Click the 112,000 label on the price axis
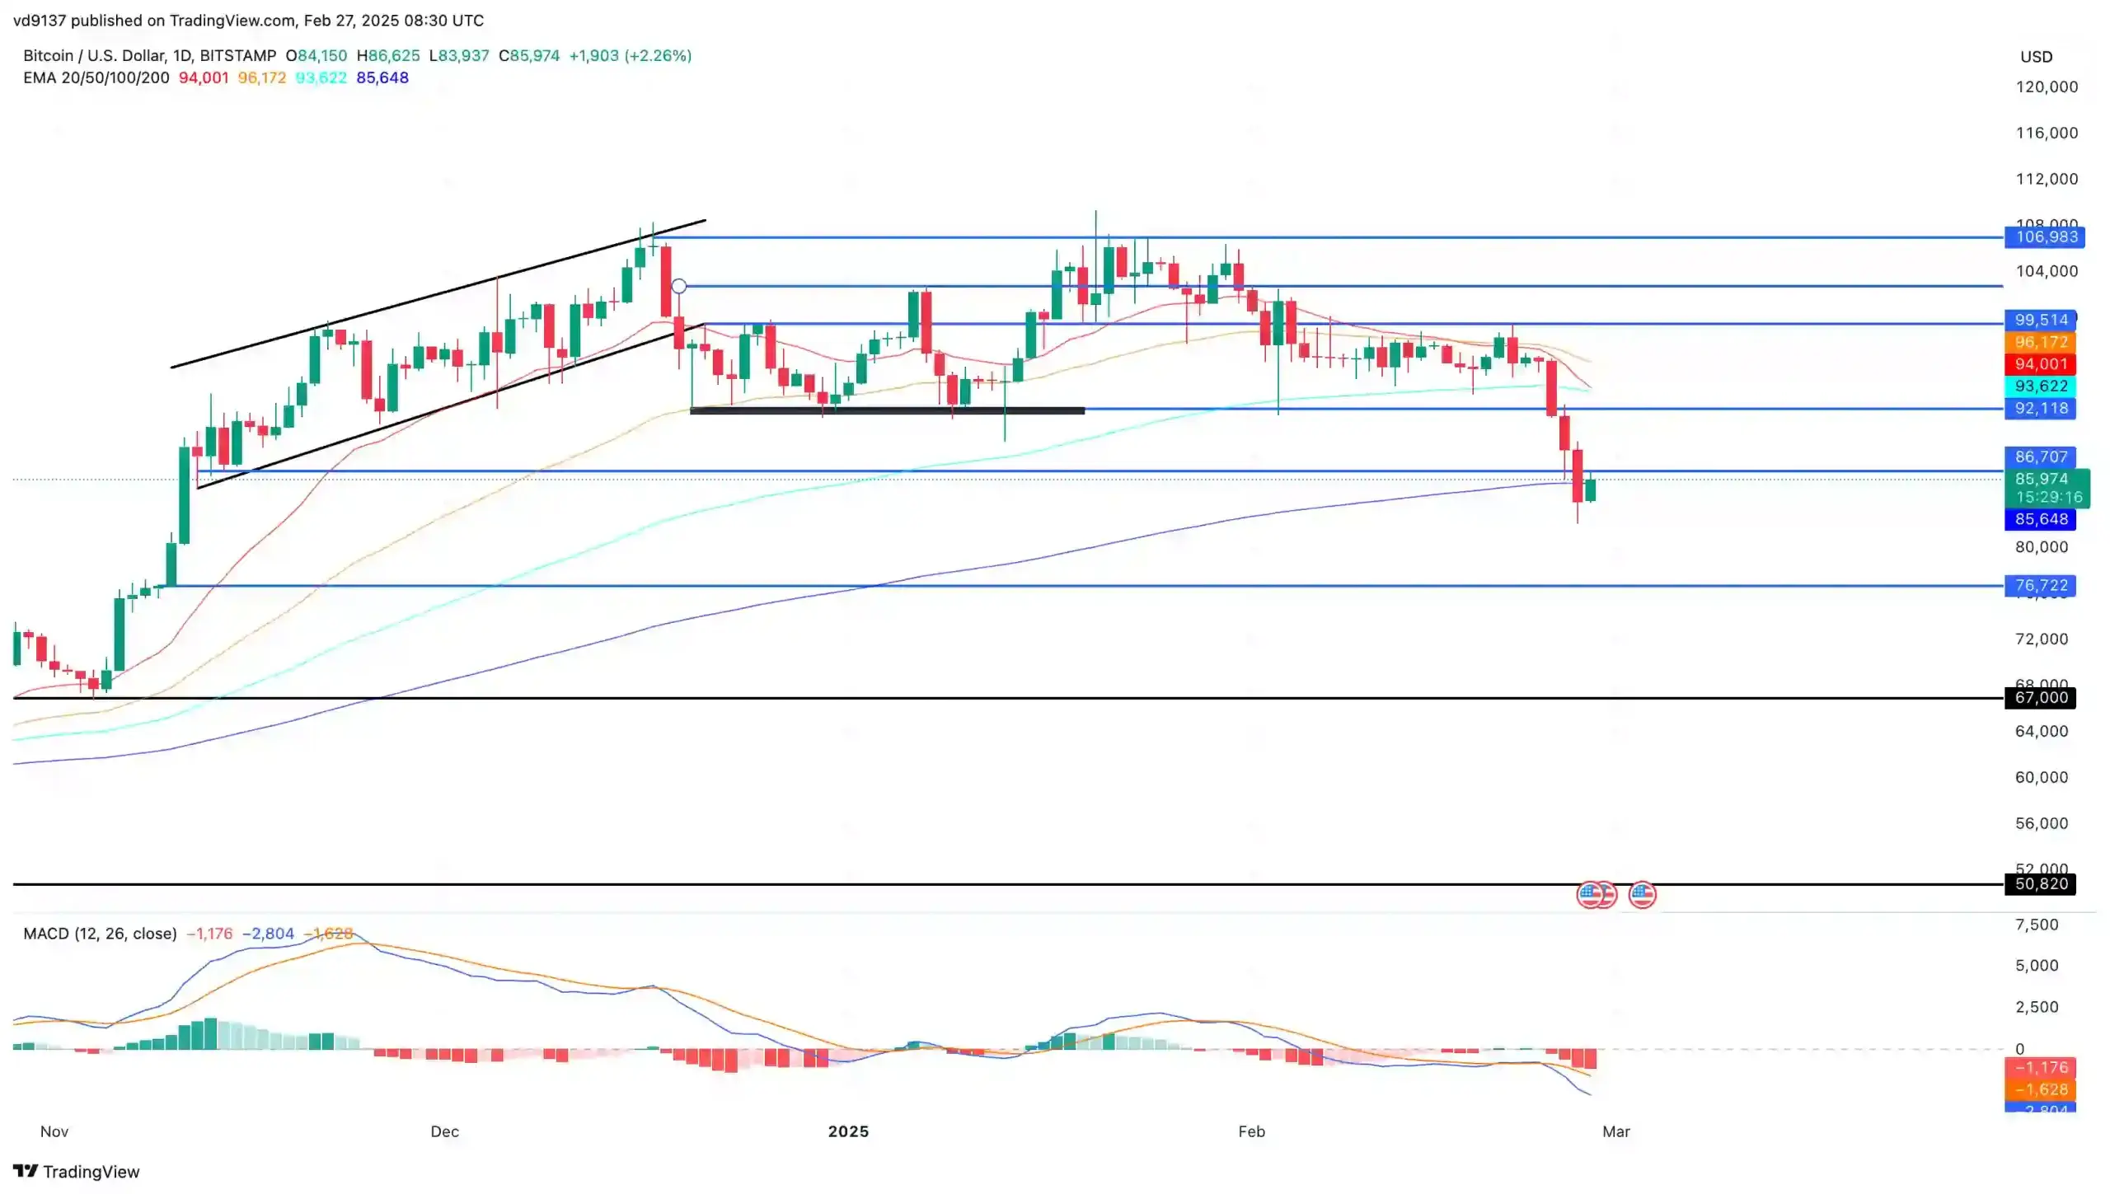This screenshot has width=2110, height=1194. tap(2047, 179)
